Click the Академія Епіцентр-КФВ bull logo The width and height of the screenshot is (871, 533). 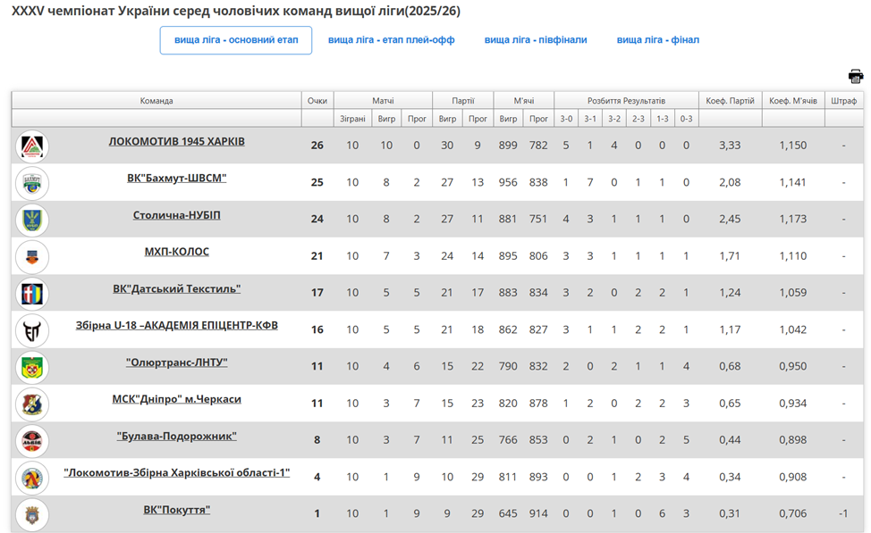click(32, 330)
